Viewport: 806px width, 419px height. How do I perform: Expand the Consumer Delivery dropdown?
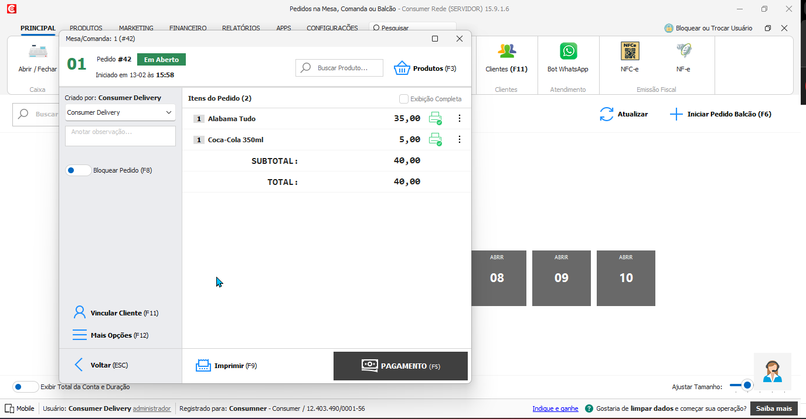click(x=120, y=112)
